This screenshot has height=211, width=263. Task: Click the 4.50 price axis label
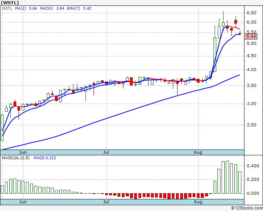point(251,56)
